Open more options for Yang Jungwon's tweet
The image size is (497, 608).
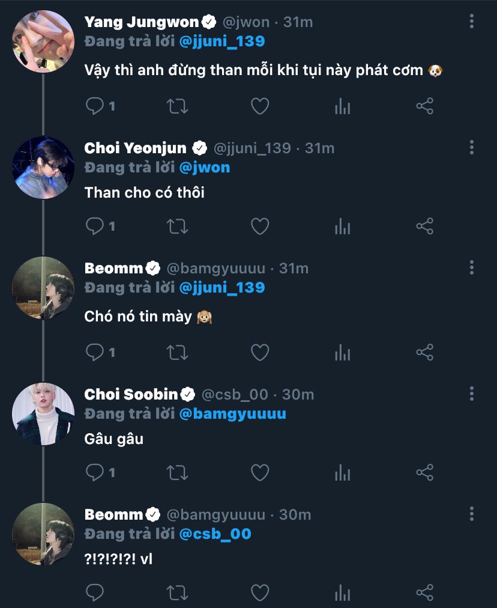coord(472,22)
